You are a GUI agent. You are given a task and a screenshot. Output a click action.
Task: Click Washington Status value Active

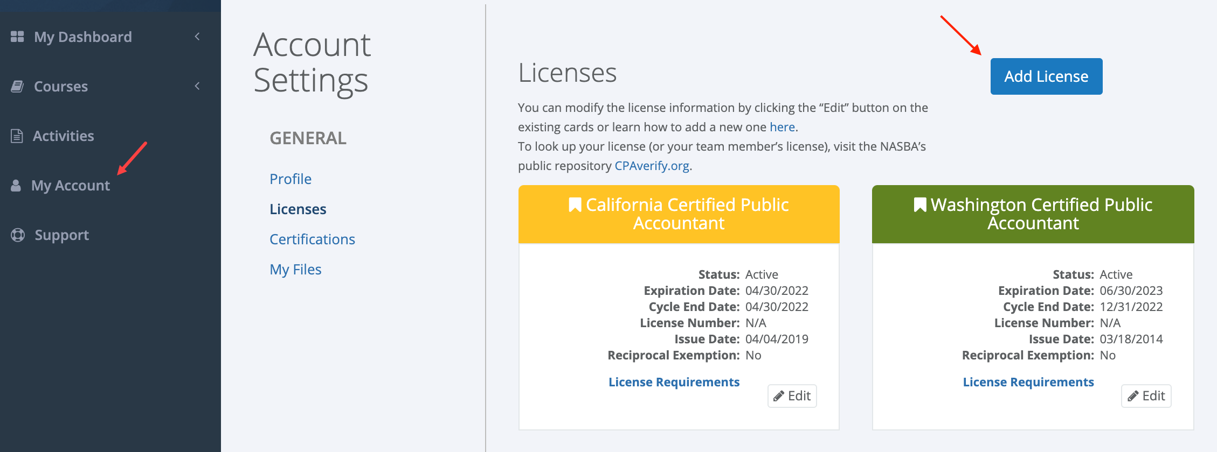1116,274
